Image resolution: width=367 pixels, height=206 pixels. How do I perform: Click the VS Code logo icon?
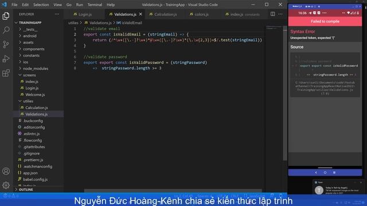click(4, 5)
